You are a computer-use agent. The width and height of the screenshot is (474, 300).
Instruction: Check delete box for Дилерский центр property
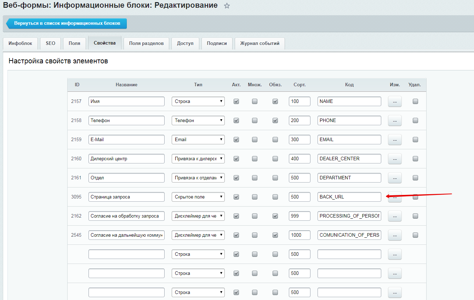click(x=415, y=158)
